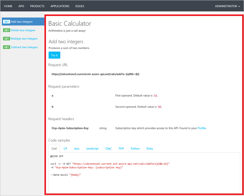The image size is (244, 196).
Task: Switch to the Python code sample tab
Action: click(x=135, y=149)
